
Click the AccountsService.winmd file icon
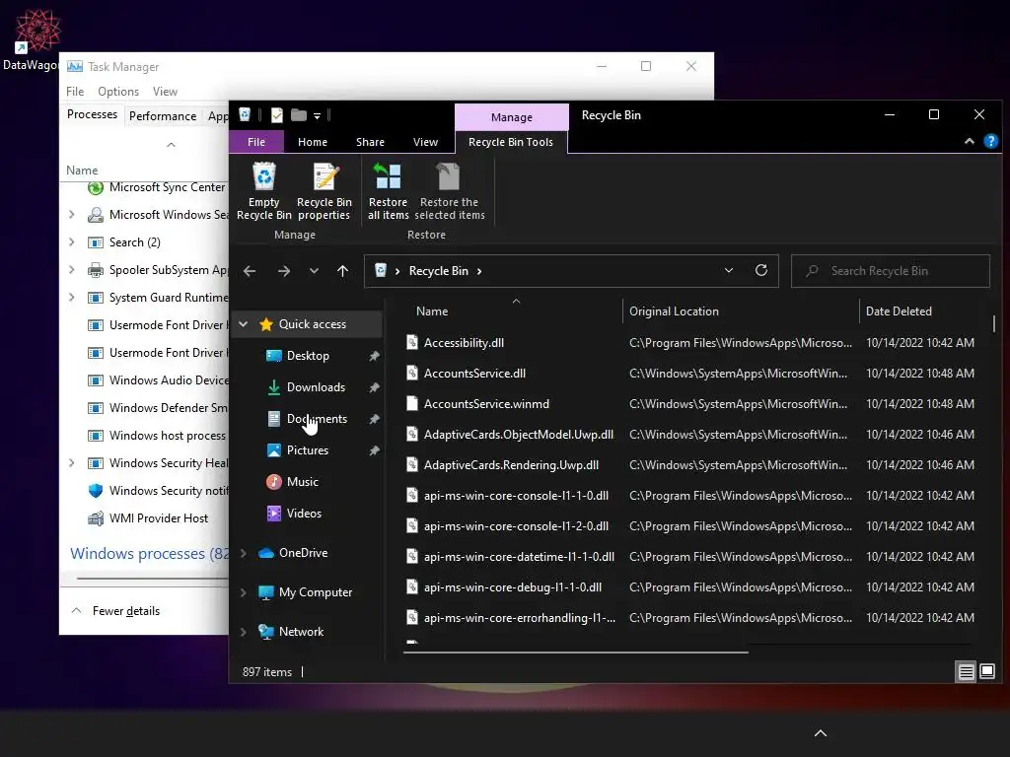(x=412, y=403)
